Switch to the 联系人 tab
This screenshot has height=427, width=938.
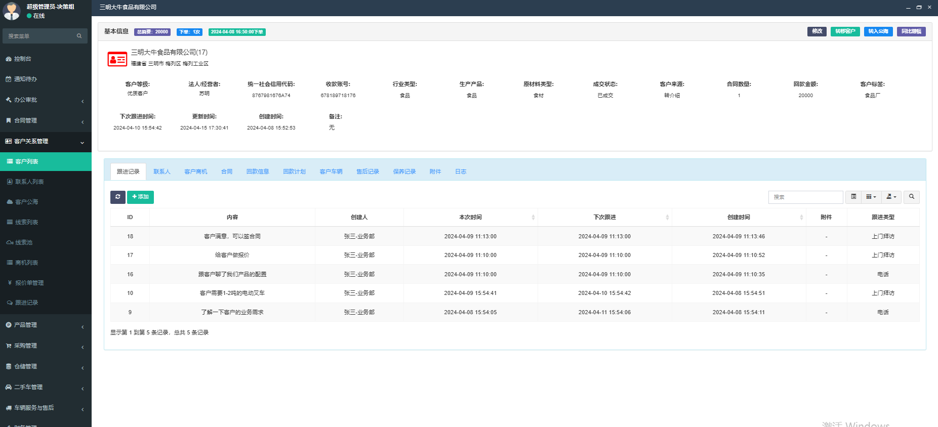[x=162, y=172]
